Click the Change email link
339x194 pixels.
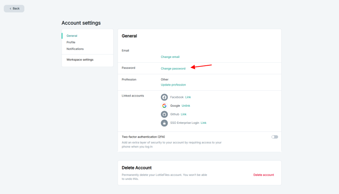(170, 57)
